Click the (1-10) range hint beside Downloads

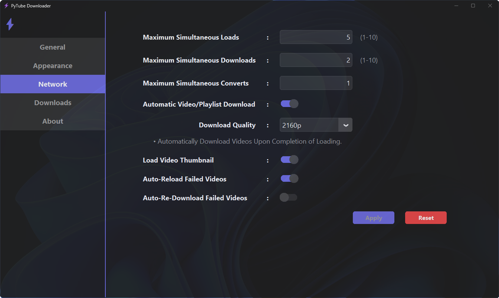point(369,60)
